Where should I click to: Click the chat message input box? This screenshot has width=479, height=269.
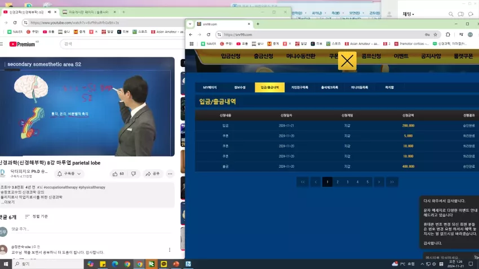tap(449, 258)
